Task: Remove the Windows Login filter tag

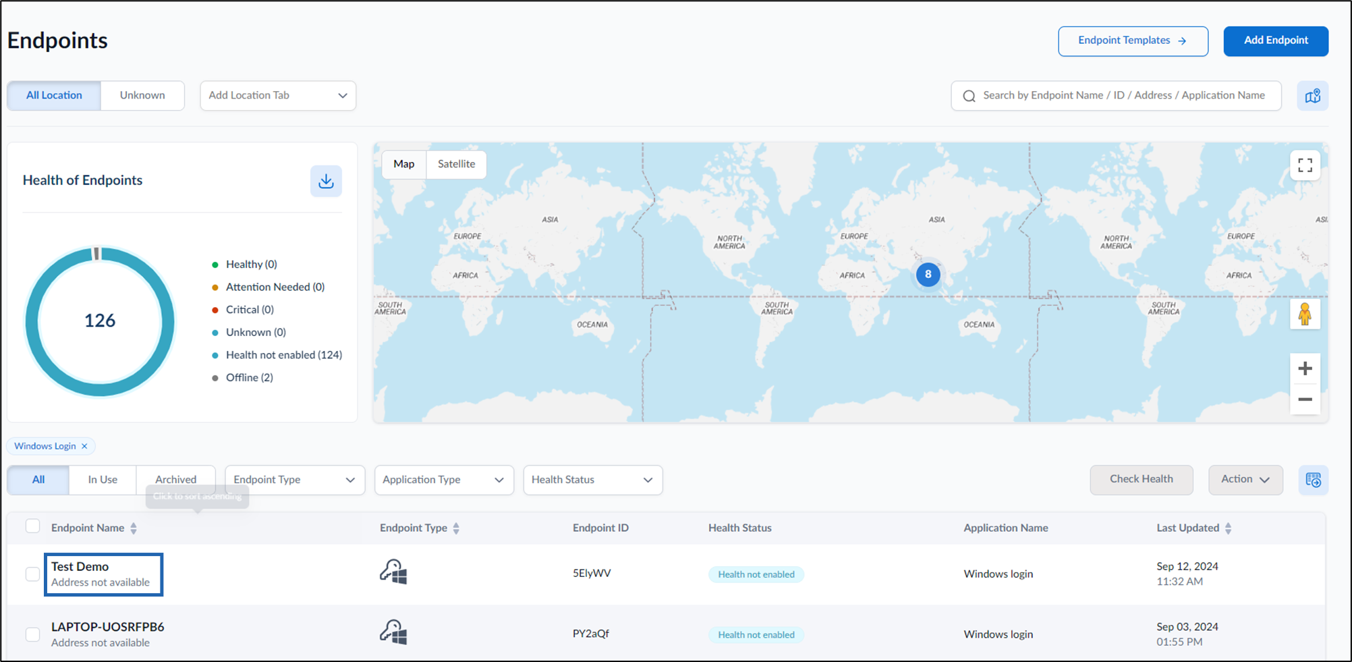Action: [84, 446]
